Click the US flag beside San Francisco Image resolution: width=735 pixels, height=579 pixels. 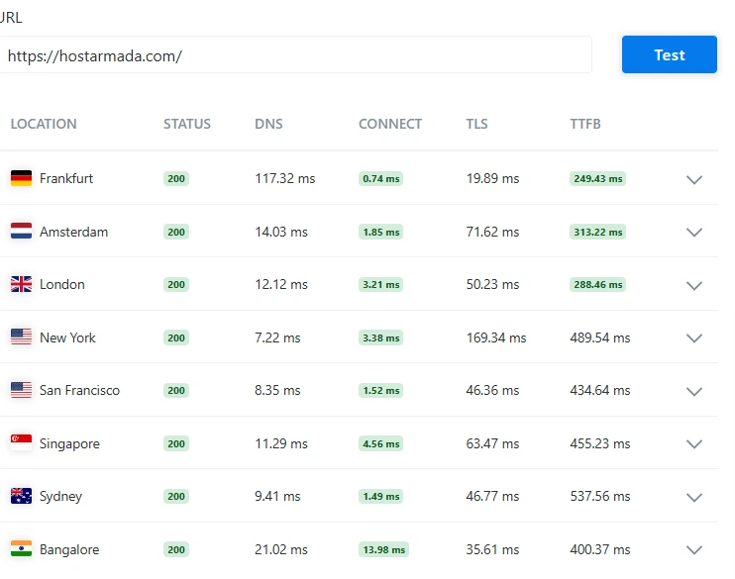pos(21,390)
